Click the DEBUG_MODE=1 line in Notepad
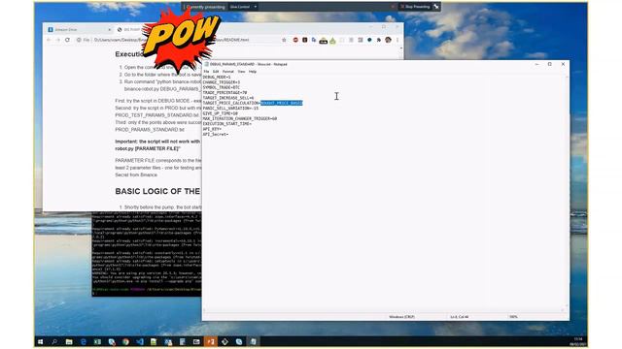Screen dimensions: 622x349 pyautogui.click(x=217, y=78)
